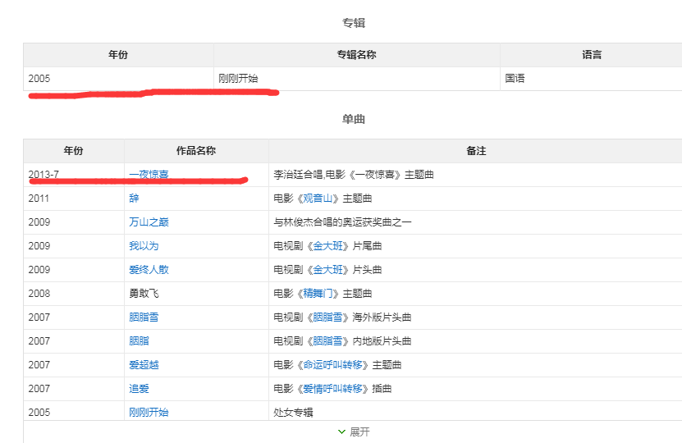
Task: Click the 年份 header in album table
Action: [x=118, y=55]
